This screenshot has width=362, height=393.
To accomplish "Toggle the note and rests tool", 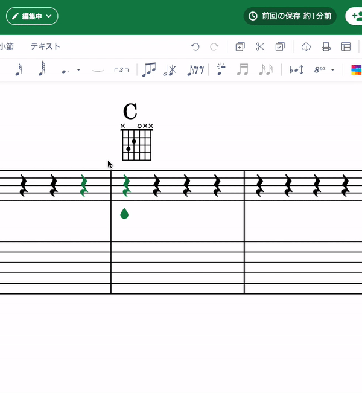I will click(x=195, y=70).
